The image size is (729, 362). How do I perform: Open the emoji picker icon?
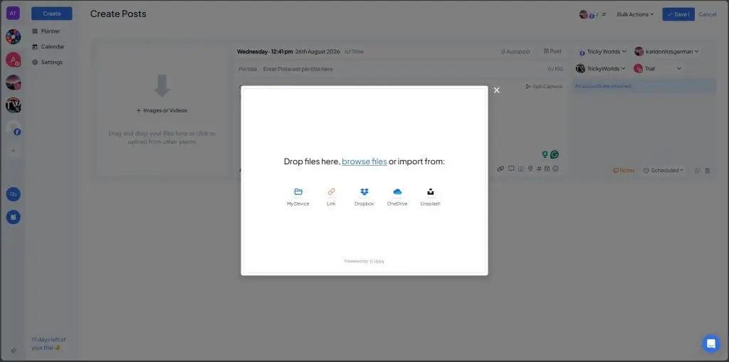click(555, 169)
